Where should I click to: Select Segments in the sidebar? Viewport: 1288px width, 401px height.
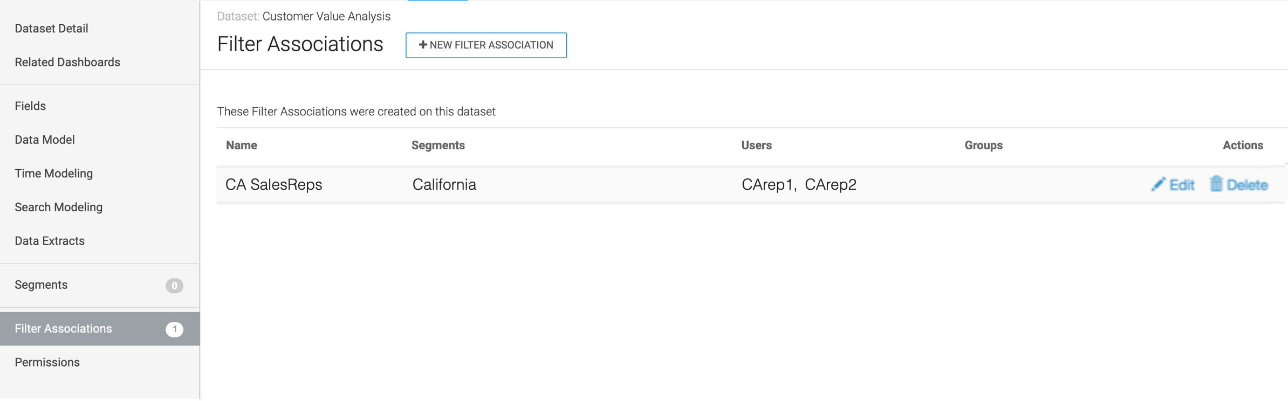click(x=41, y=285)
